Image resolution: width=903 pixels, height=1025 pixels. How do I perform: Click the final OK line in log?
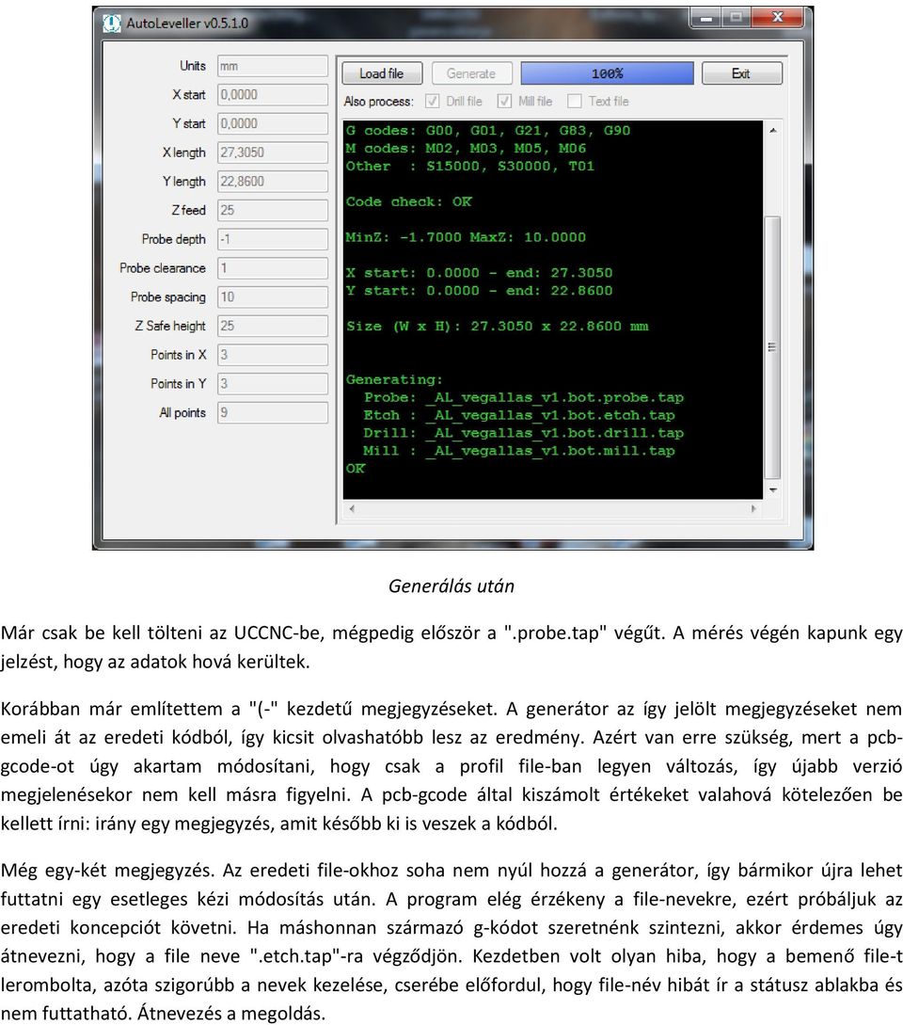click(356, 469)
